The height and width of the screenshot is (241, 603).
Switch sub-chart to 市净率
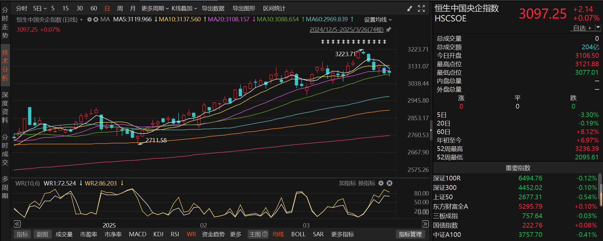[113, 234]
